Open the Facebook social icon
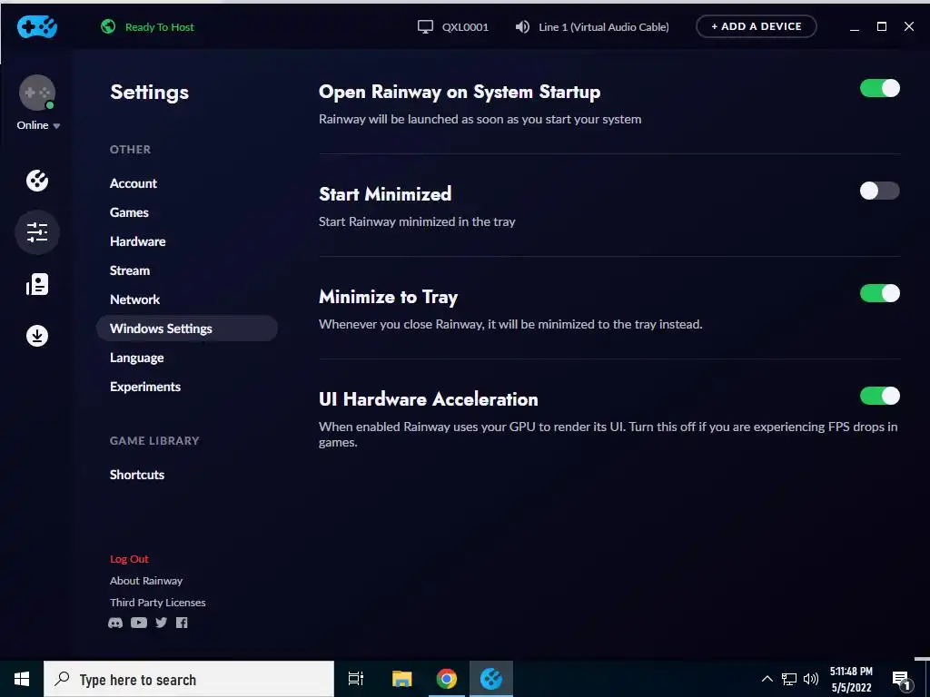Screen dimensions: 930x697 pos(182,623)
